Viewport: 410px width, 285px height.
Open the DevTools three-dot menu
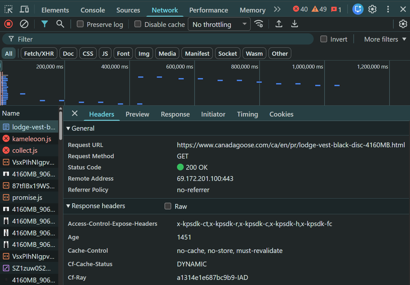coord(388,9)
